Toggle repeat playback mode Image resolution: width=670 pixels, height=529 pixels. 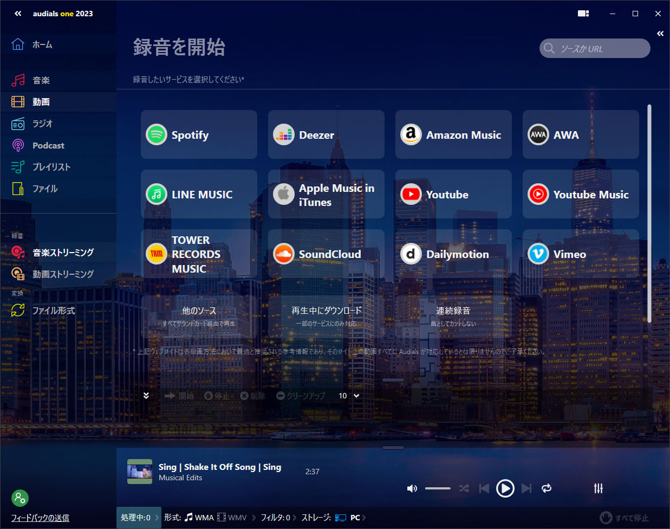point(547,488)
